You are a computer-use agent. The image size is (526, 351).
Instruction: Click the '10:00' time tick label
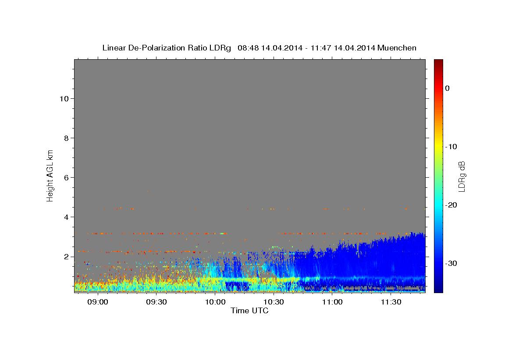[x=215, y=302]
